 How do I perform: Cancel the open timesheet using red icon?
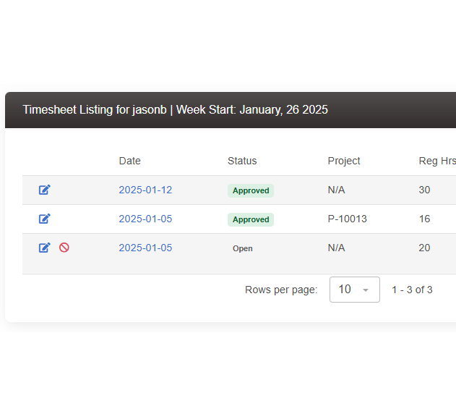[64, 248]
